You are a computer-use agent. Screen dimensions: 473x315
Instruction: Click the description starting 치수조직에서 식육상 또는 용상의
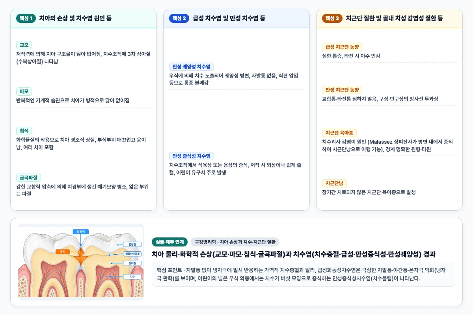(235, 169)
